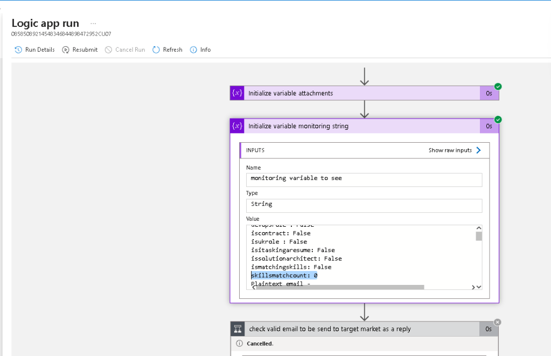Refresh the logic app run
The image size is (551, 356).
click(x=168, y=50)
